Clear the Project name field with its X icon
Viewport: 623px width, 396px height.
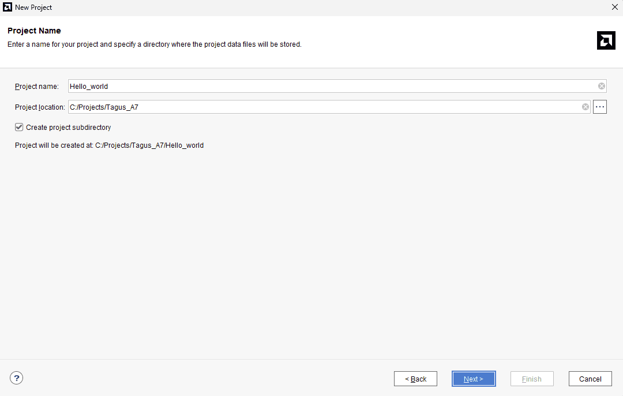pyautogui.click(x=602, y=86)
